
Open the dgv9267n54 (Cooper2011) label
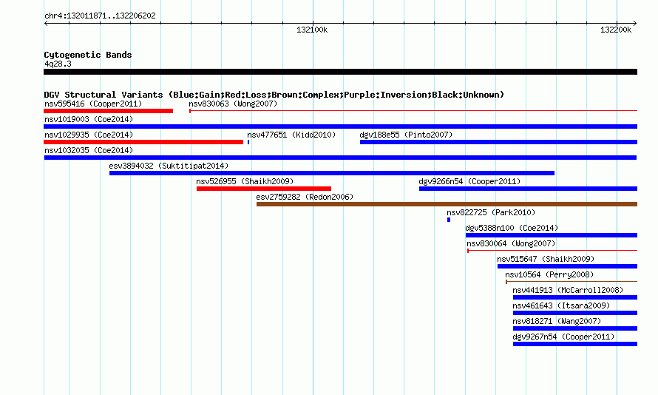coord(563,337)
